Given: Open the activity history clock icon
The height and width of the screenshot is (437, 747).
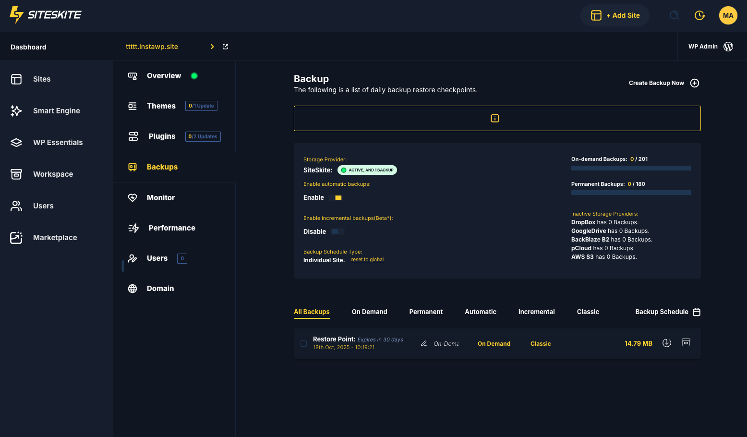Looking at the screenshot, I should coord(699,15).
